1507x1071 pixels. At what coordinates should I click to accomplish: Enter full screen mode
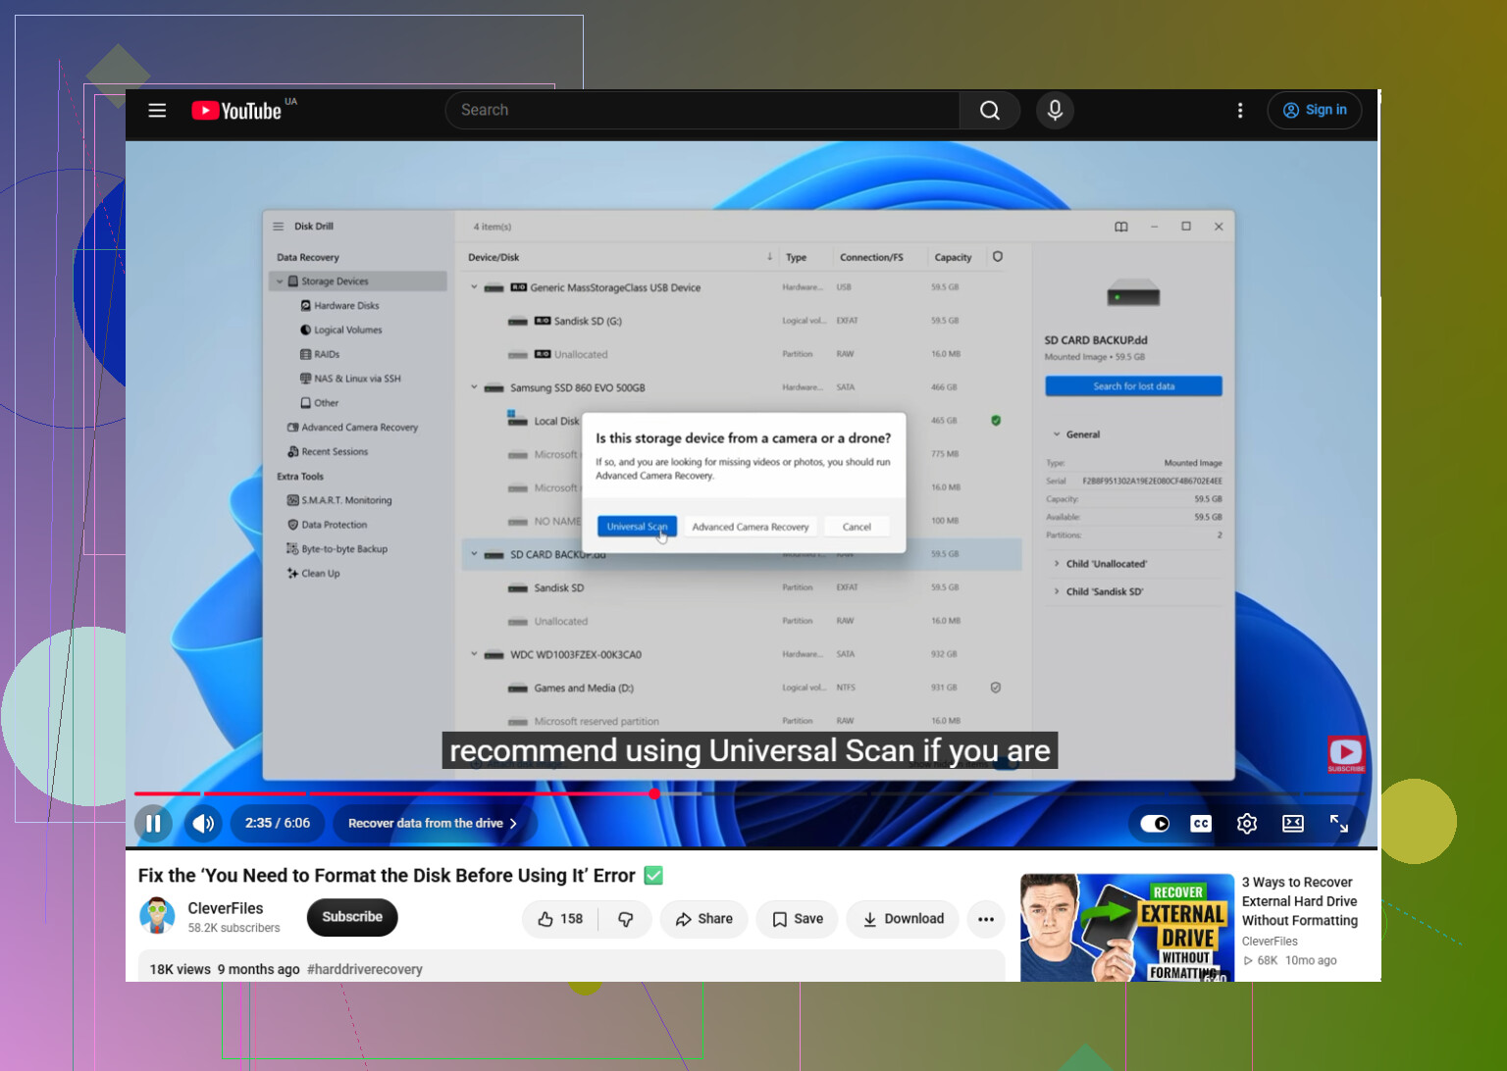[1339, 824]
